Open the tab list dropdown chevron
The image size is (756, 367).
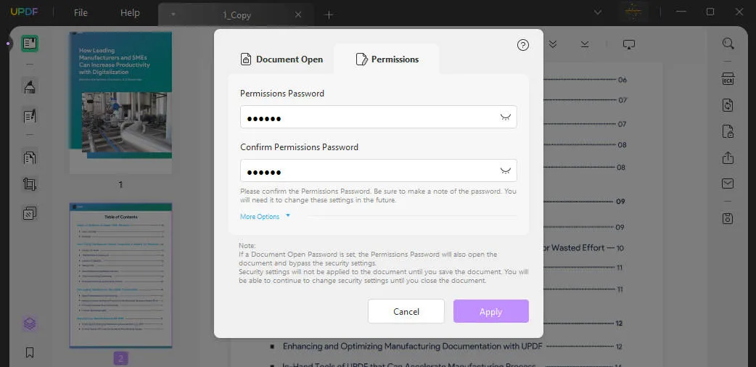point(597,12)
